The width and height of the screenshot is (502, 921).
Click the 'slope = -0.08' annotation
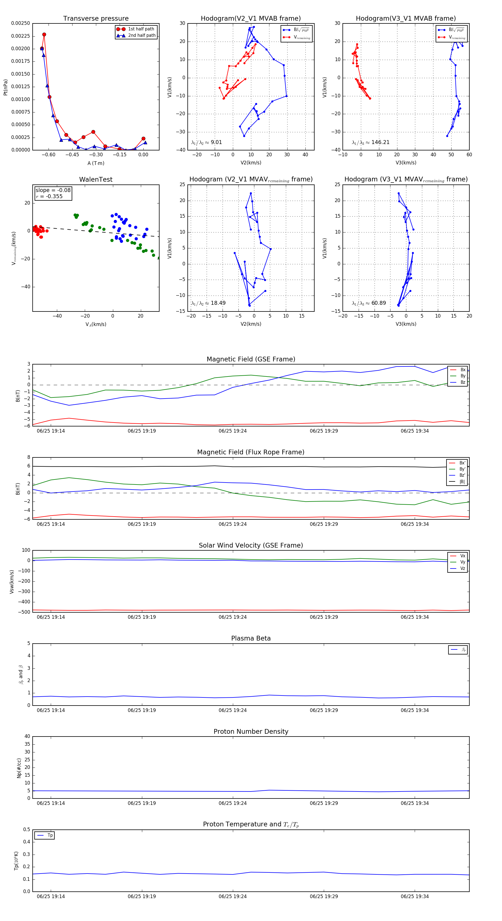click(53, 190)
